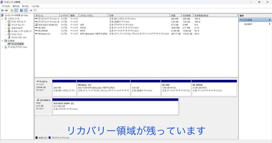Image resolution: width=272 pixels, height=143 pixels.
Task: Click the 他の操作 action link
Action: [x=248, y=24]
